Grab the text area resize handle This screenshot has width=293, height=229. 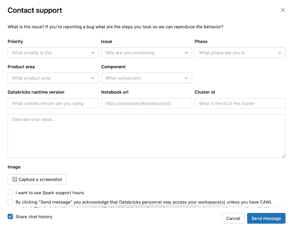(x=283, y=156)
